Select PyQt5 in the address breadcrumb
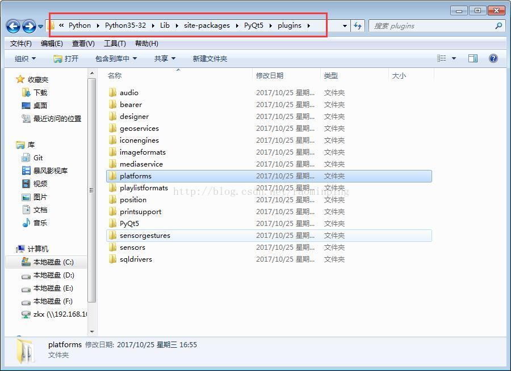The image size is (511, 371). pos(254,25)
